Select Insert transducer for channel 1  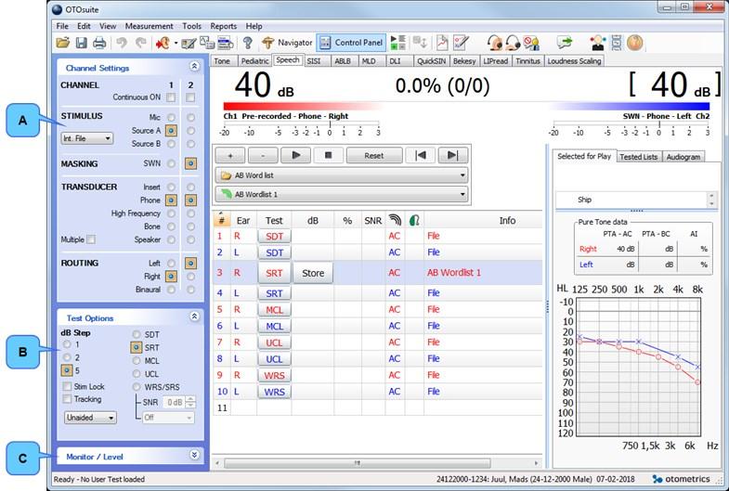[x=172, y=187]
